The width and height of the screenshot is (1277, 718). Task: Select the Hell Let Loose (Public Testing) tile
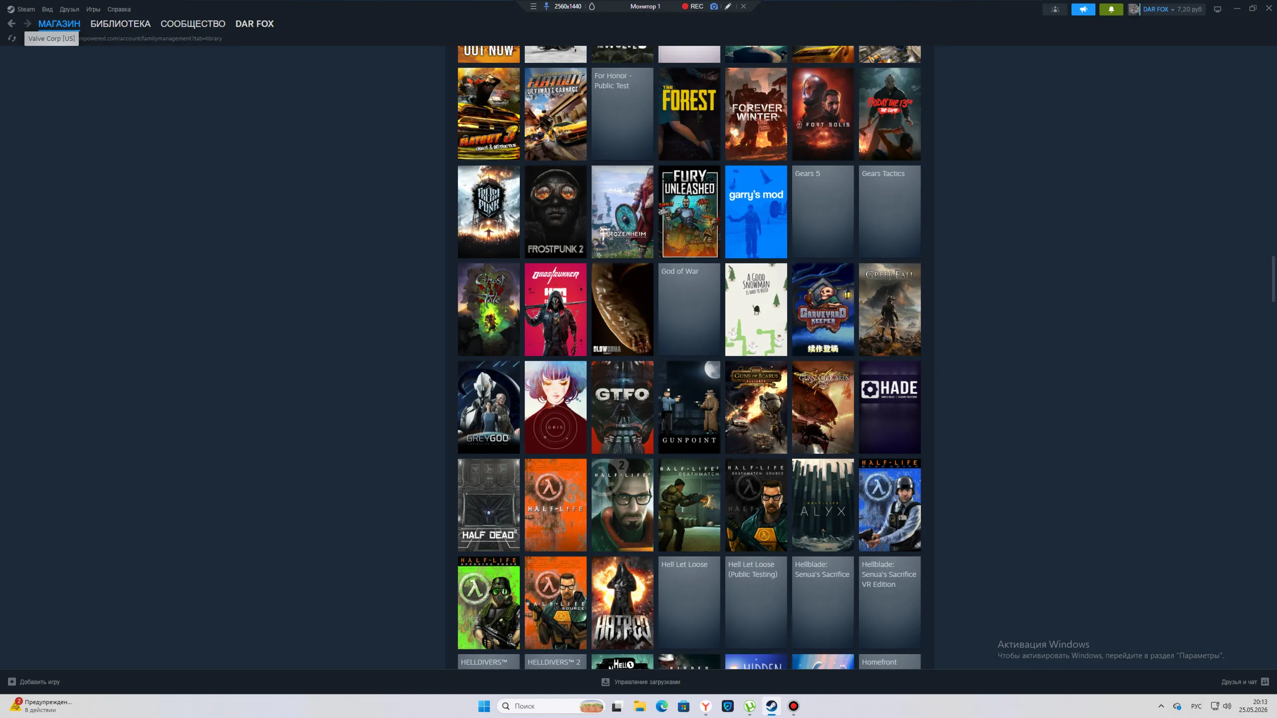[x=756, y=603]
